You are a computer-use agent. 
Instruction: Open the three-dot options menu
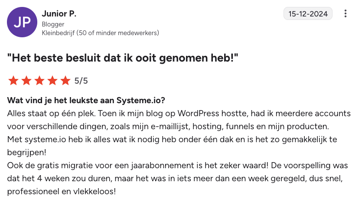(346, 14)
